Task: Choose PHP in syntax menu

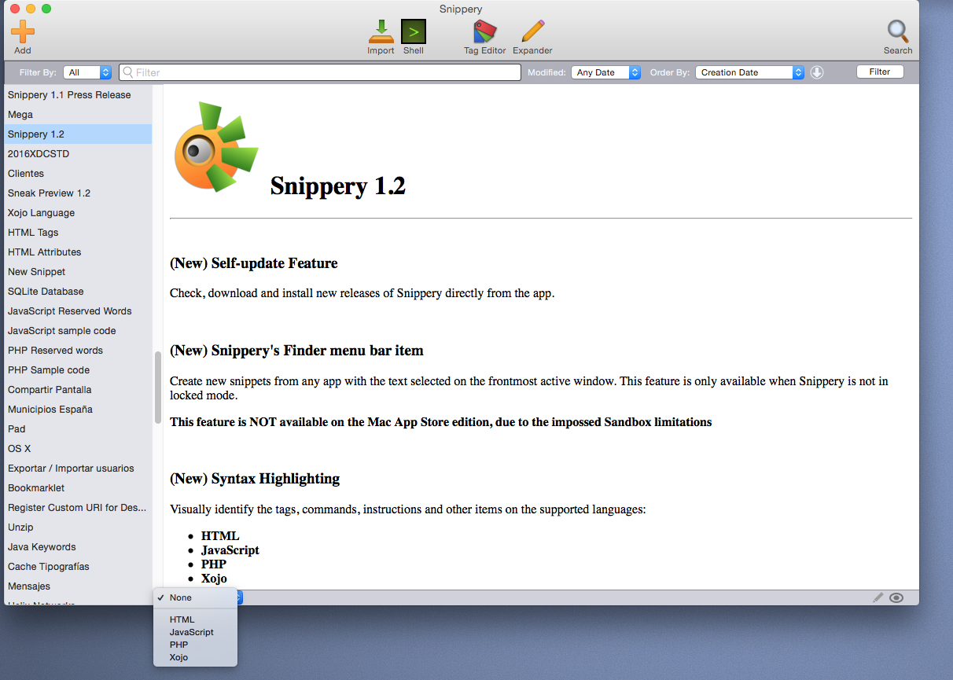Action: pos(195,645)
